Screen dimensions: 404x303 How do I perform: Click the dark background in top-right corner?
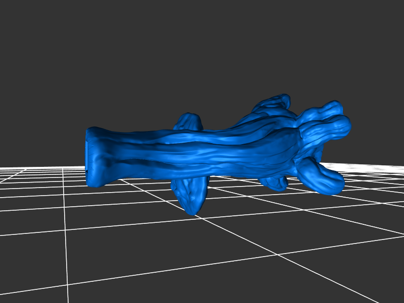point(384,20)
